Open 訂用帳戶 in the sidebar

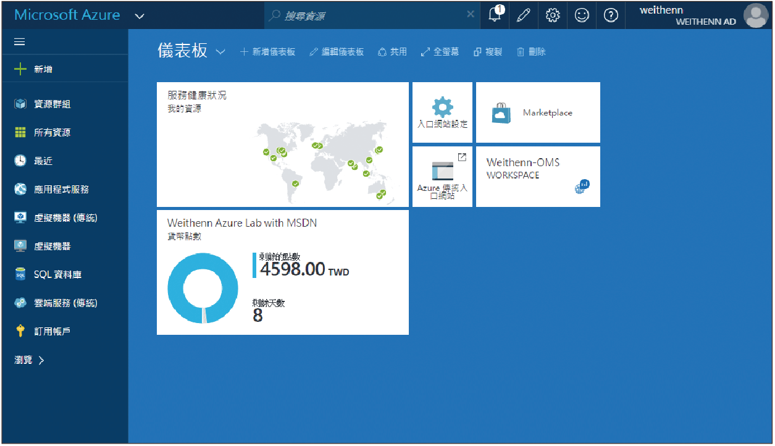(65, 331)
